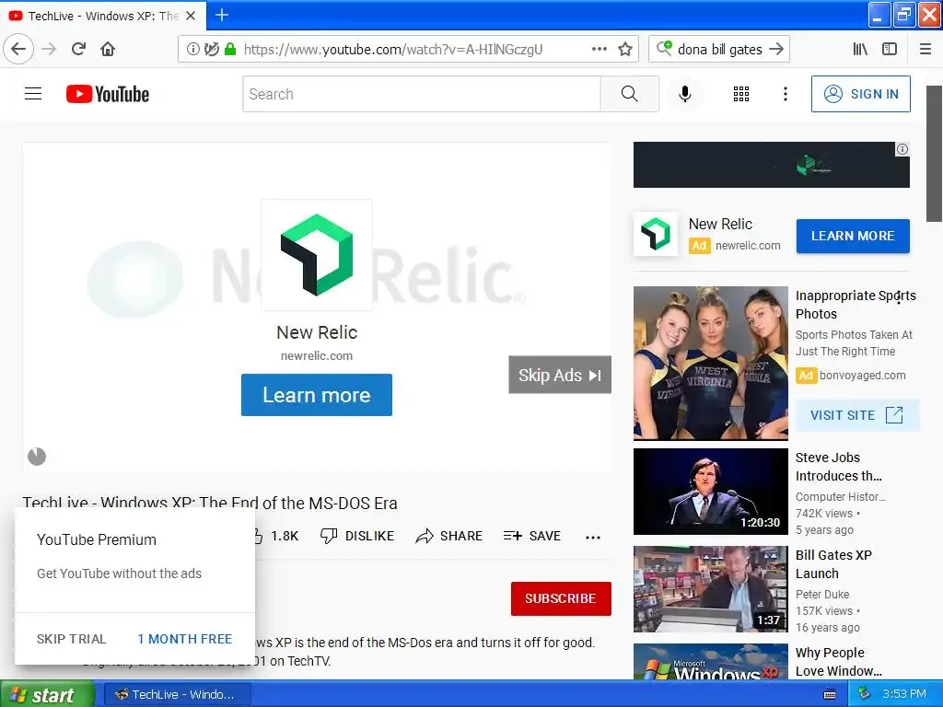Save the video to a playlist

point(532,536)
